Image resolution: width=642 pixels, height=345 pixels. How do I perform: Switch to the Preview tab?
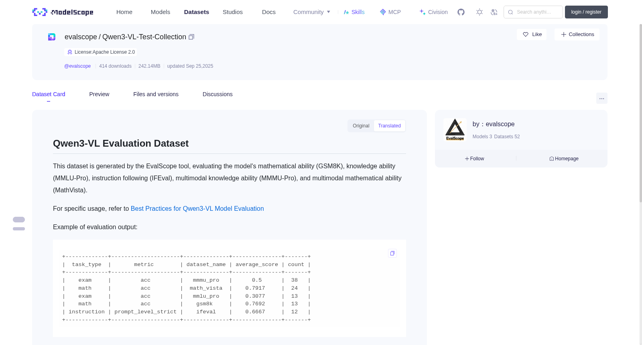(x=99, y=94)
